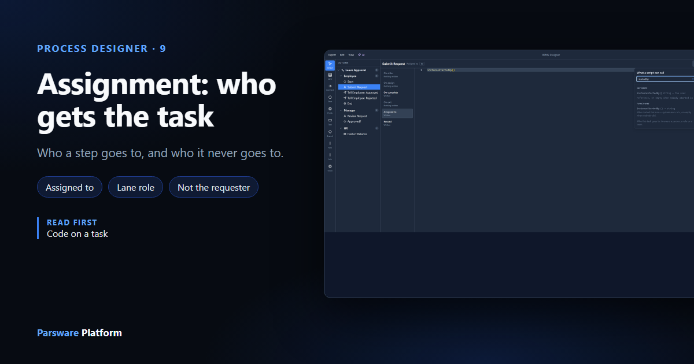
Task: Click the AI sparkle menu
Action: click(x=361, y=55)
